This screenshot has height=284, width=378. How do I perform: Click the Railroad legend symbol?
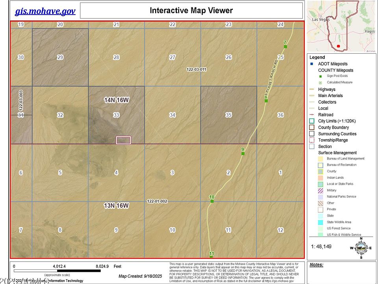312,115
